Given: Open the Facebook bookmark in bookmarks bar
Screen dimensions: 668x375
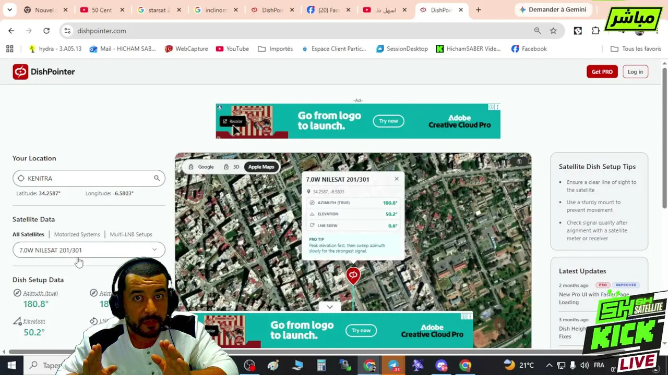Looking at the screenshot, I should (529, 48).
